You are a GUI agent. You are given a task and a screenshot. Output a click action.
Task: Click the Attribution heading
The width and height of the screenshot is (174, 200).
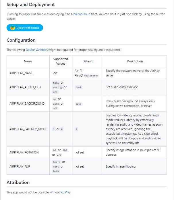point(18,182)
